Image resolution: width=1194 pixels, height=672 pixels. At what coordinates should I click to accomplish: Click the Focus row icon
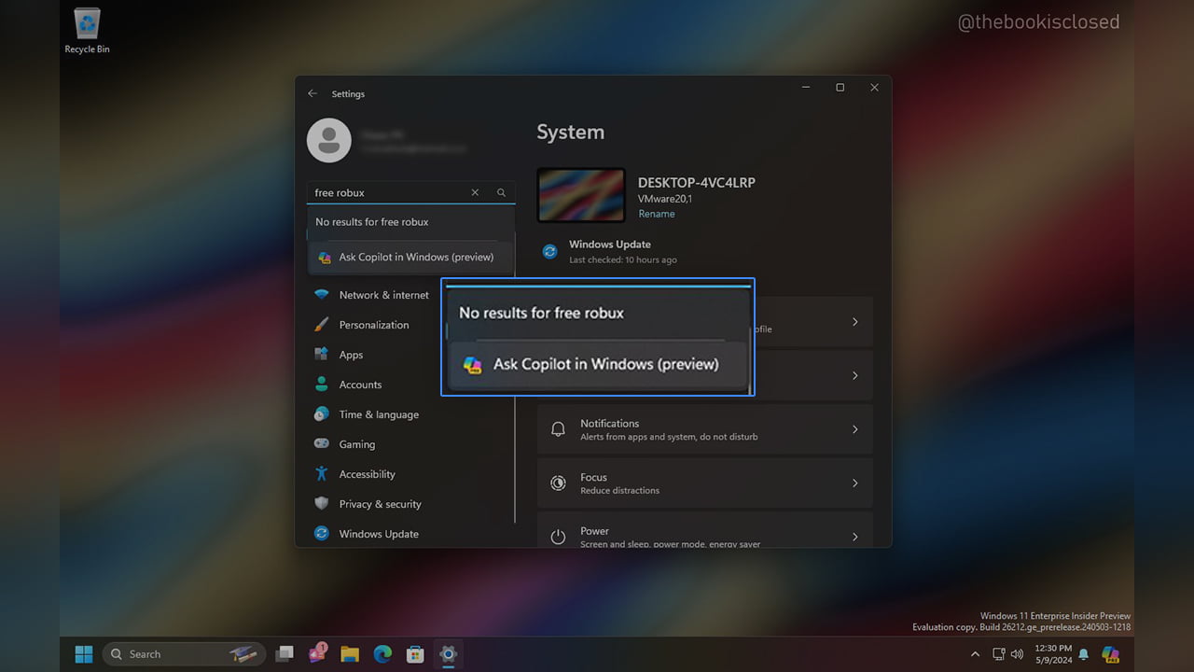[x=558, y=483]
